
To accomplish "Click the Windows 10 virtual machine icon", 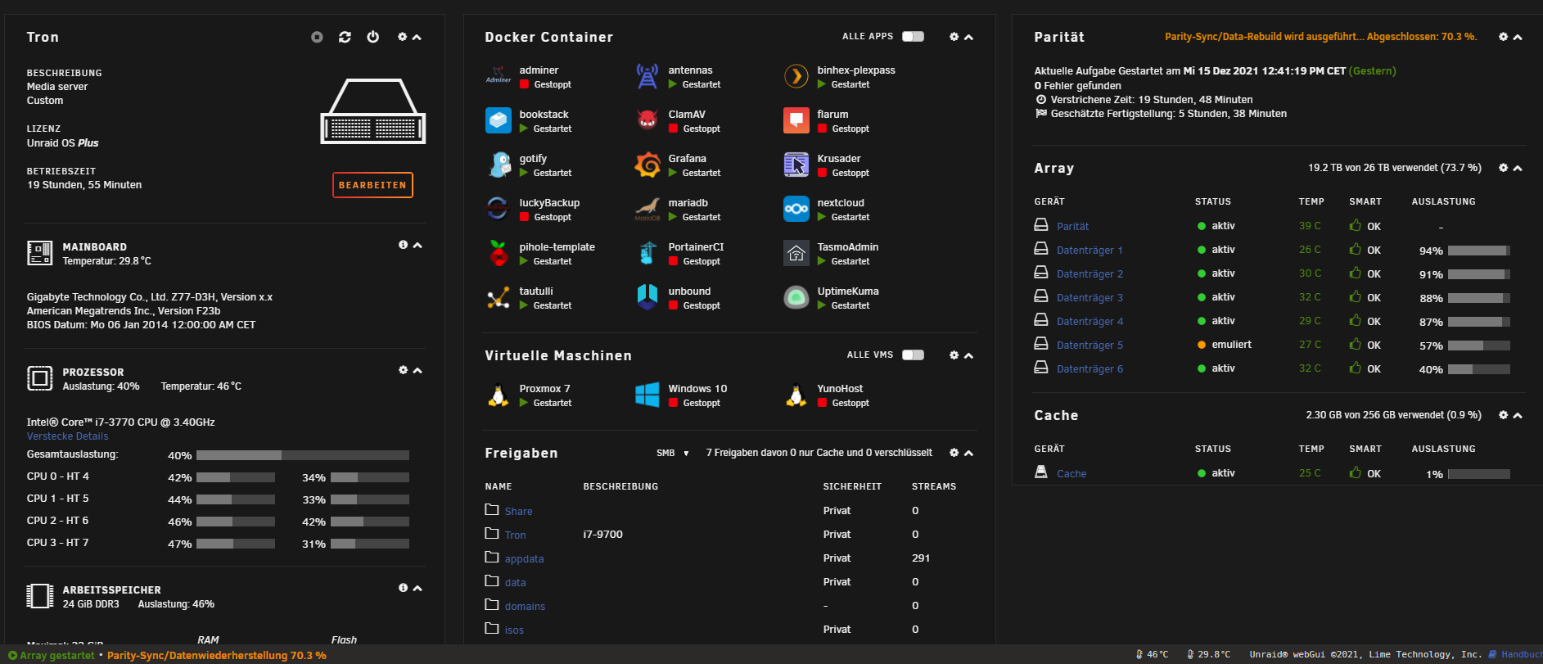I will pyautogui.click(x=647, y=395).
